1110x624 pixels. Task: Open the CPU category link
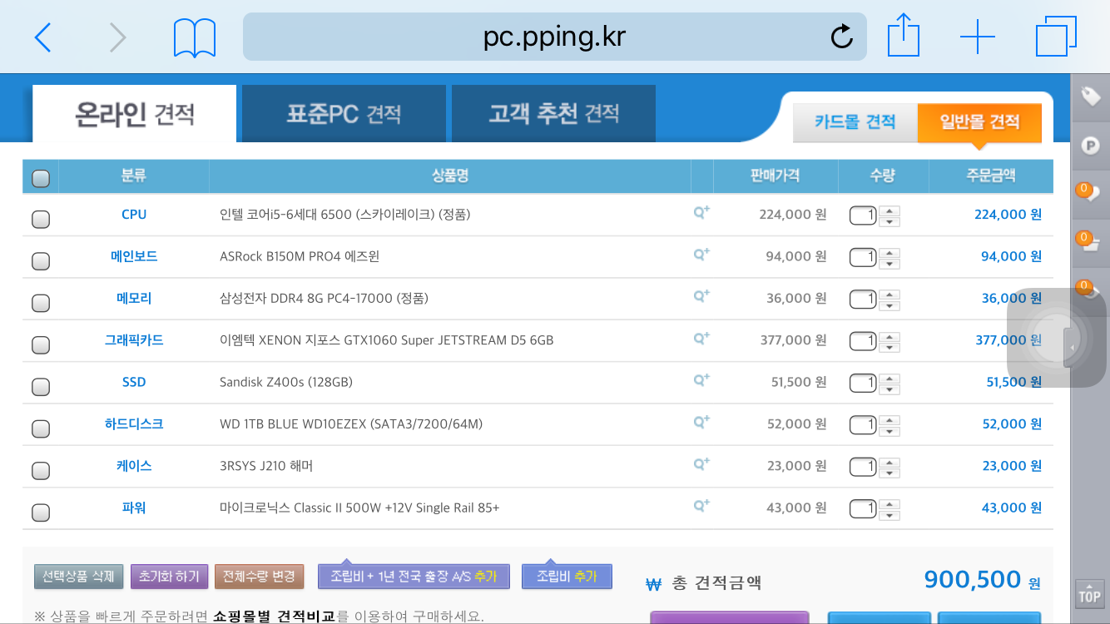134,215
